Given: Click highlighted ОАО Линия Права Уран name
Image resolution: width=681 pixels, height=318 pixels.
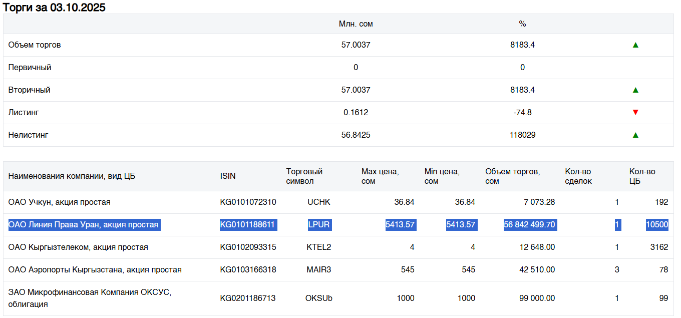Looking at the screenshot, I should pyautogui.click(x=84, y=225).
